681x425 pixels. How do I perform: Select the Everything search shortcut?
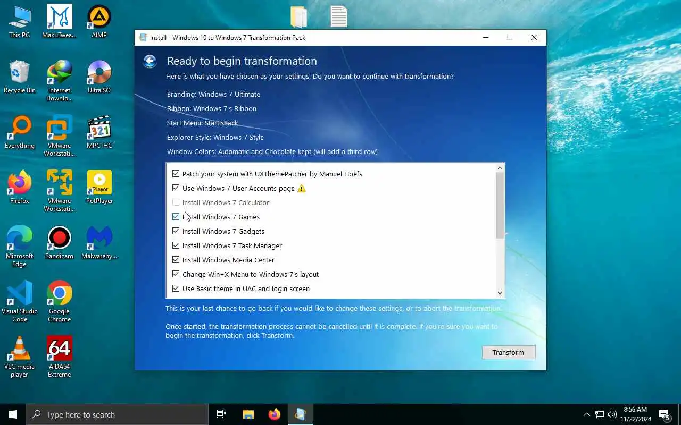[20, 133]
